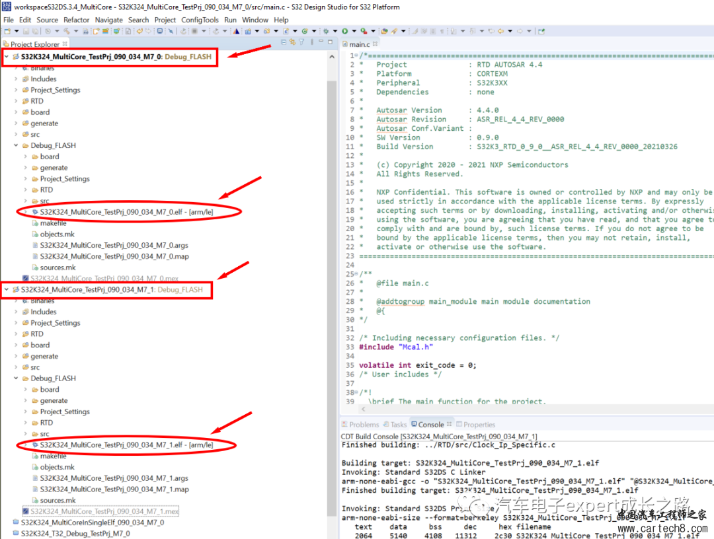Screen dimensions: 714x539
Task: Select S32K324_T32_Debug_TestPrj_M7_0 project
Action: pos(75,534)
